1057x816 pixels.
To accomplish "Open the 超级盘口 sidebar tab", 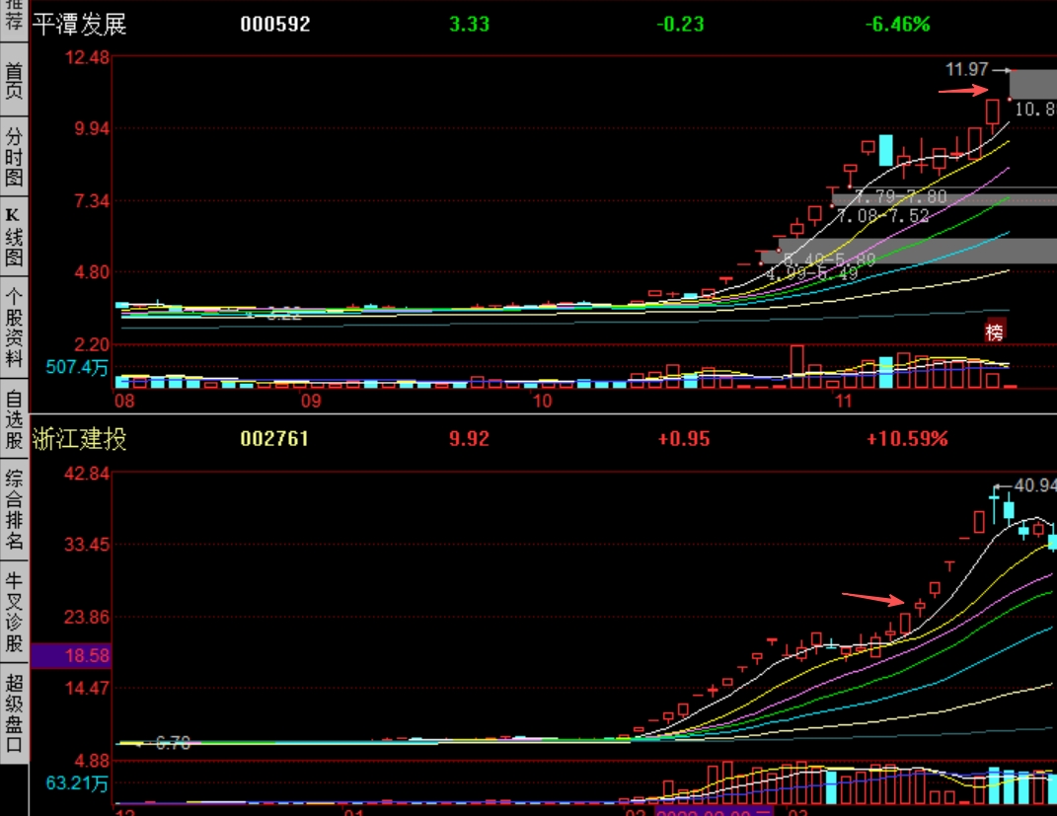I will coord(14,713).
